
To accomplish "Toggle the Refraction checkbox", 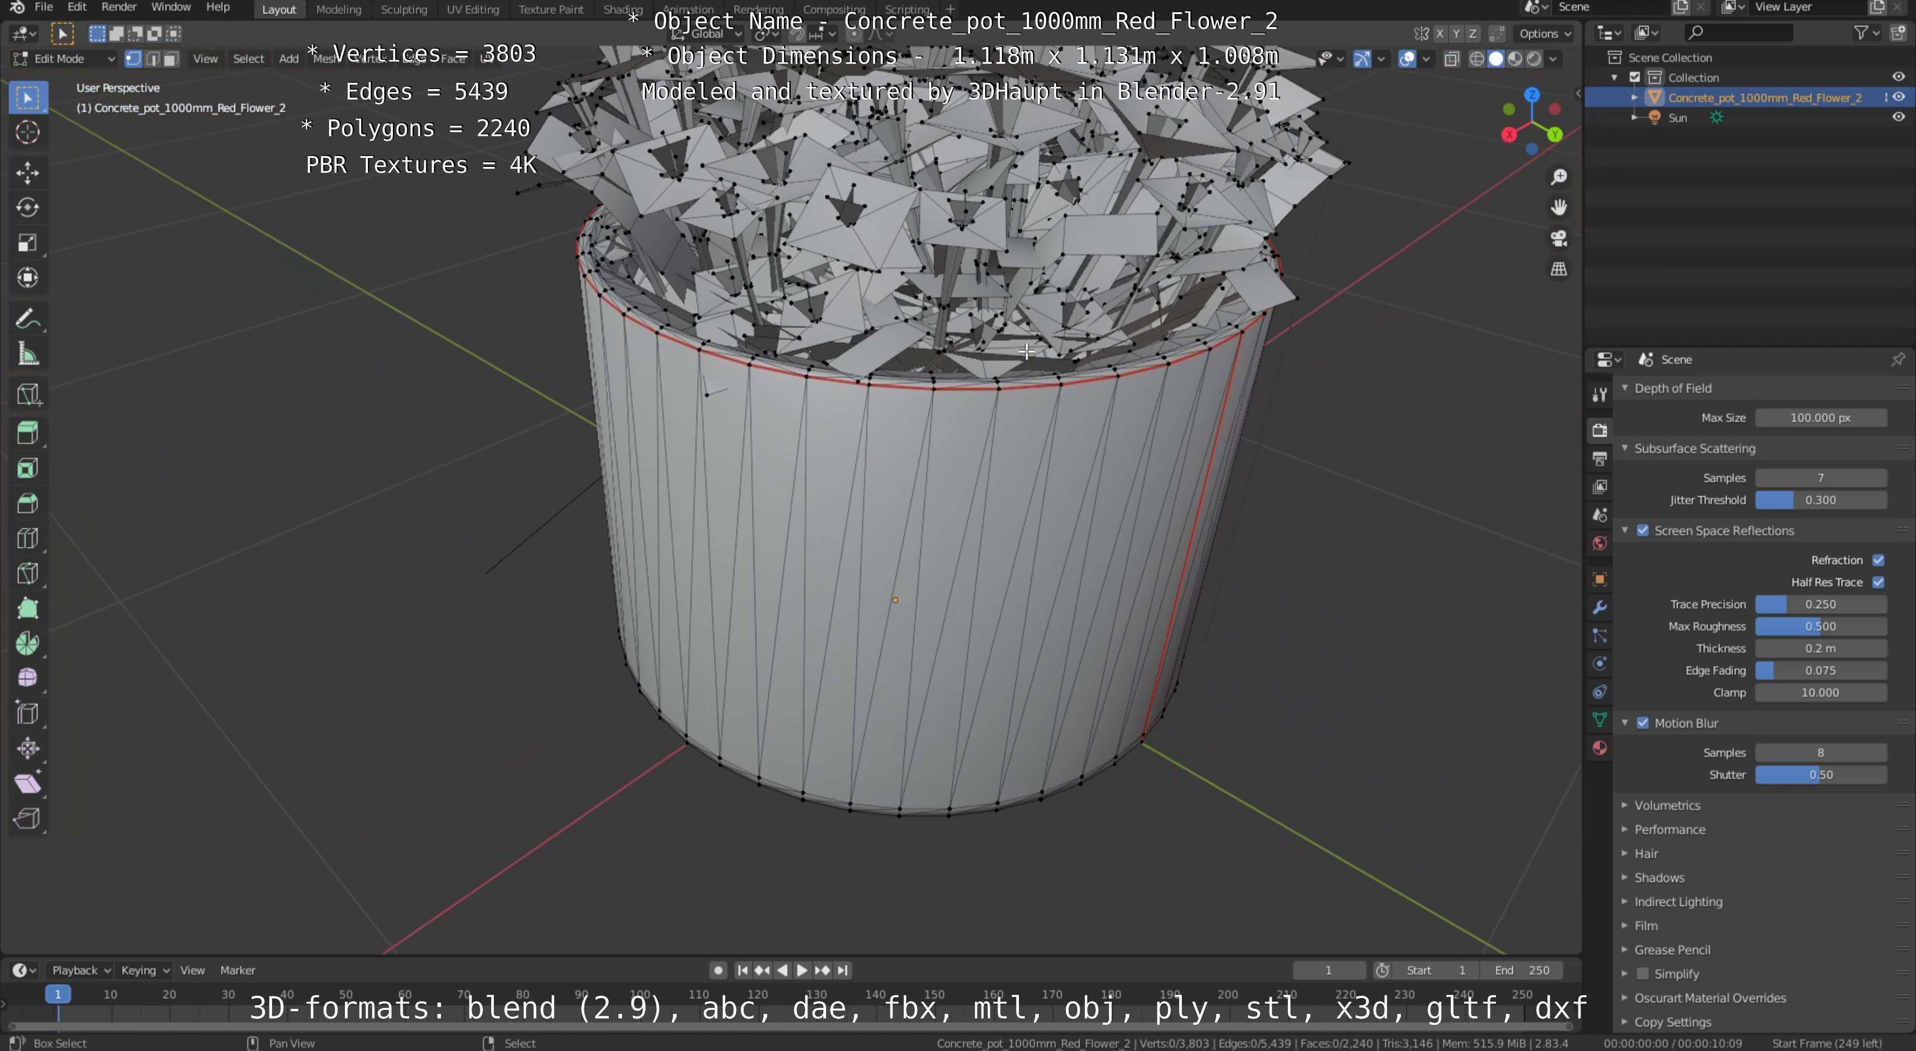I will click(x=1878, y=561).
